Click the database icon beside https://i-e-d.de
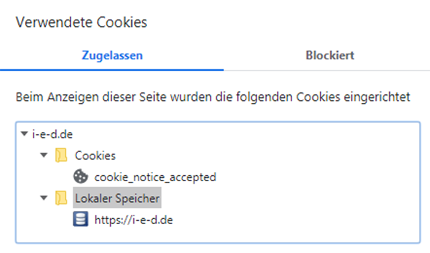430x253 pixels. (x=80, y=220)
